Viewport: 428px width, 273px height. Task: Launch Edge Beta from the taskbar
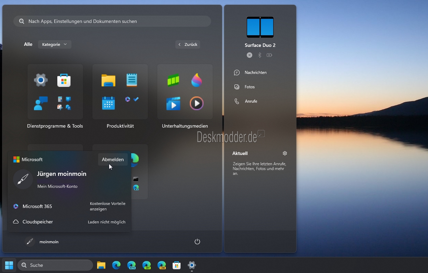tap(131, 265)
